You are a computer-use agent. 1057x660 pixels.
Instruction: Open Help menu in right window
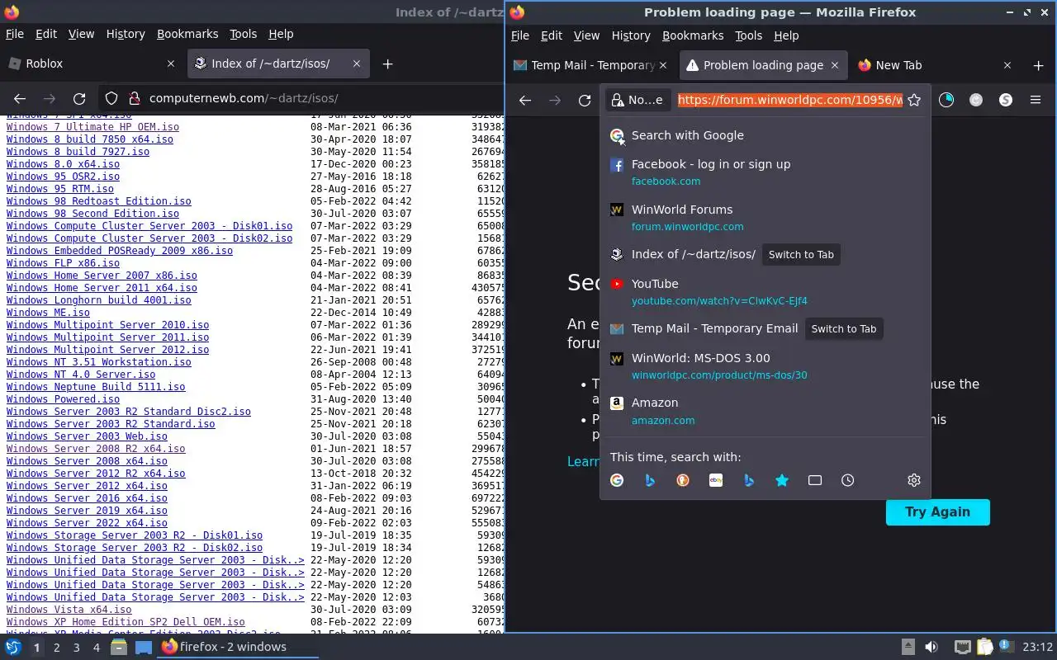(786, 35)
